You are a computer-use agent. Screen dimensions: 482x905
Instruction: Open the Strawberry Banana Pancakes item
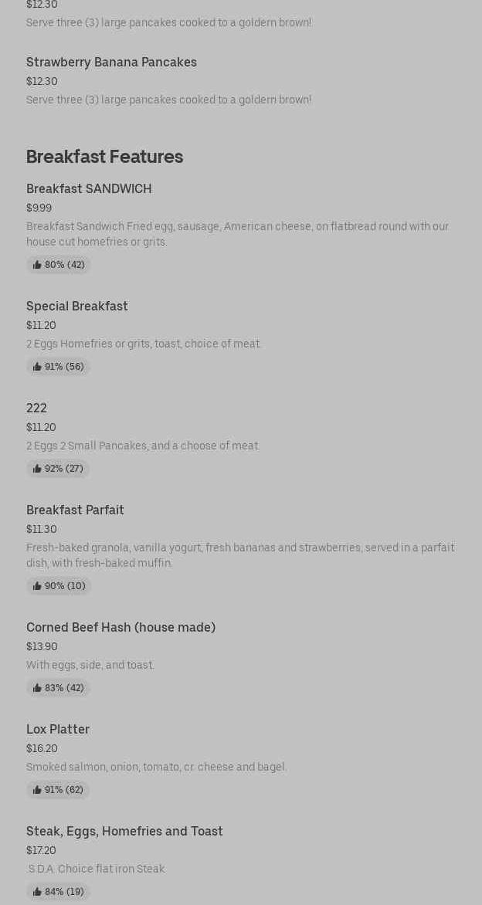tap(111, 62)
